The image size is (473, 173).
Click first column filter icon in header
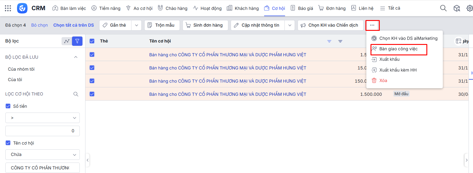(329, 41)
